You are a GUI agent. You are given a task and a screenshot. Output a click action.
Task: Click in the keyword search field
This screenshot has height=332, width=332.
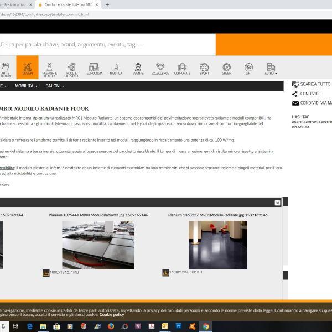[107, 45]
